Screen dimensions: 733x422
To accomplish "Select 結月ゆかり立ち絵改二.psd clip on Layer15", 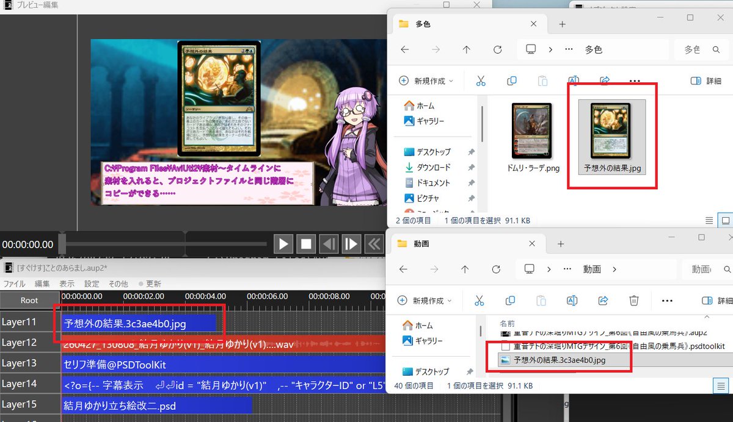I will click(x=157, y=405).
